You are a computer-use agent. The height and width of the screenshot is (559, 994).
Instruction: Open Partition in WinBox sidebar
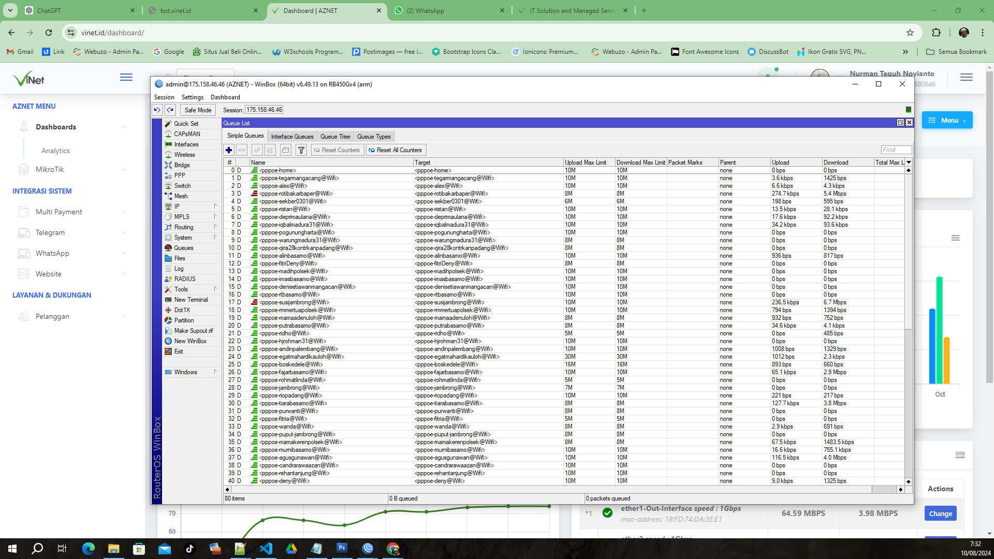click(184, 320)
